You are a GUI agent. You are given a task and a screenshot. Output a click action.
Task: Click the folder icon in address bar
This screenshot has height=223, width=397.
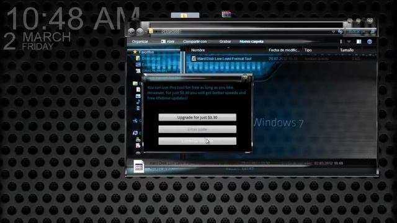click(151, 32)
